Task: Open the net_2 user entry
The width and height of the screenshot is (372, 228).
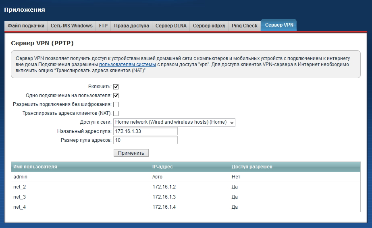Action: click(19, 187)
